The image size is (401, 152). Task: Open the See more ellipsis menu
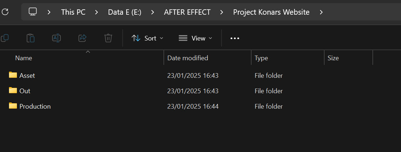pos(235,38)
